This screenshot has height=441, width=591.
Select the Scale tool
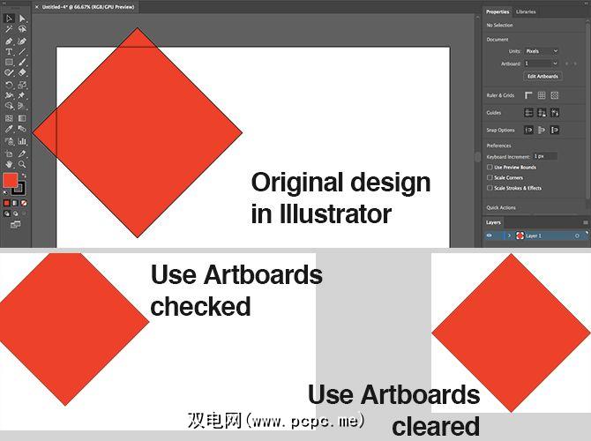(x=22, y=85)
